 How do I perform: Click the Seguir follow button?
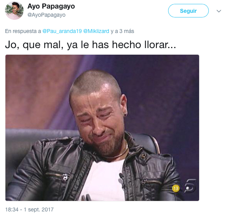pos(188,11)
